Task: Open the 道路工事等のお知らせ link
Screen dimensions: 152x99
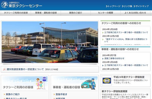Action: click(114, 58)
